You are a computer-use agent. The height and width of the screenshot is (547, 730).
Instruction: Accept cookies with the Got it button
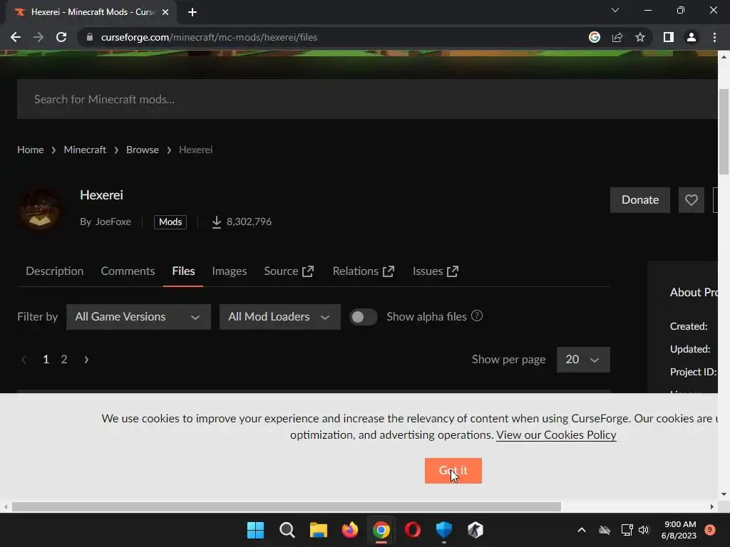click(453, 471)
